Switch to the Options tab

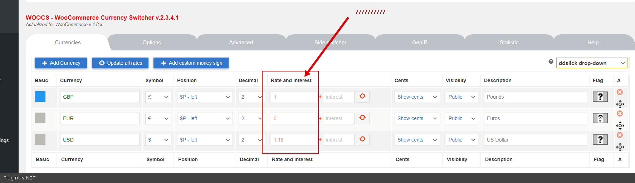(152, 43)
